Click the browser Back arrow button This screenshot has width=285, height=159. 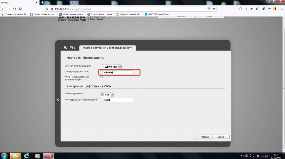click(3, 9)
